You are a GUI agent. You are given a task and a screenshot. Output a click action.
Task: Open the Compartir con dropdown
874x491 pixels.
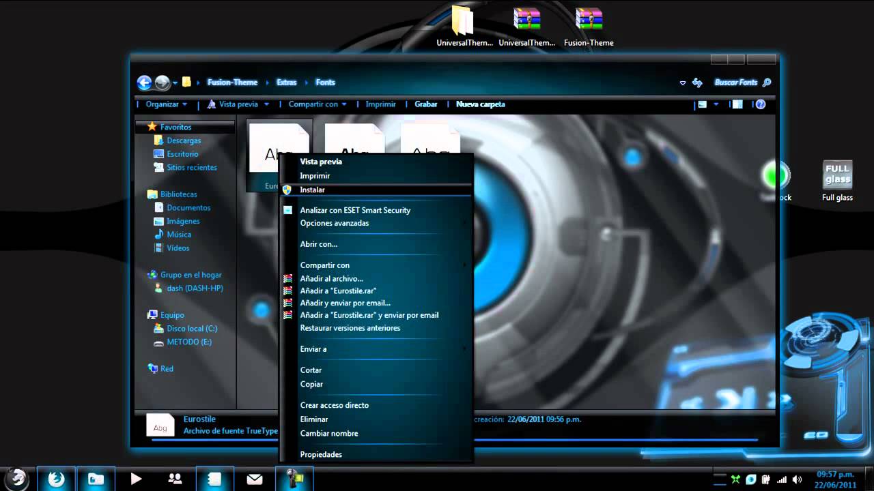(x=318, y=104)
